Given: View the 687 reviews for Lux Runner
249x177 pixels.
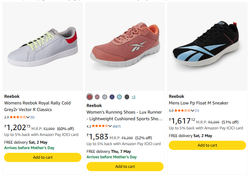Looking at the screenshot, I should 117,126.
